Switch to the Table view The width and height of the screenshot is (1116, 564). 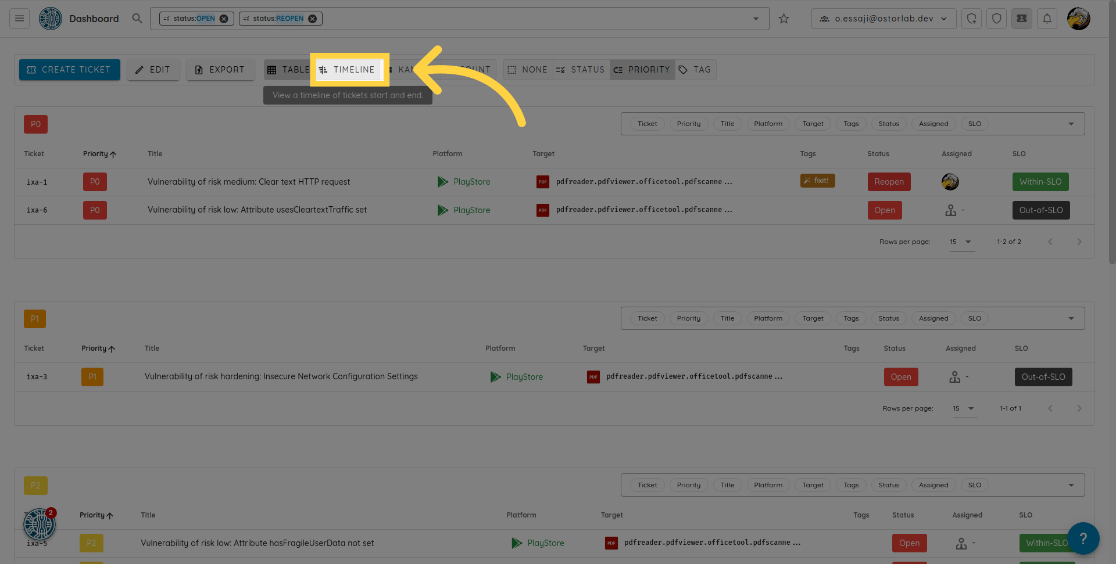[x=288, y=70]
